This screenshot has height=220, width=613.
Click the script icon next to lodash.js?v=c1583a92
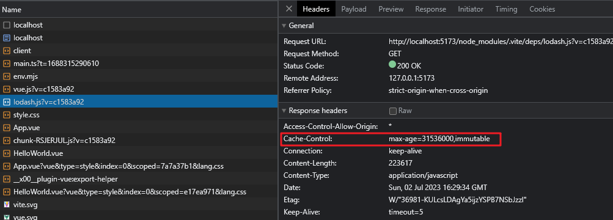[7, 103]
